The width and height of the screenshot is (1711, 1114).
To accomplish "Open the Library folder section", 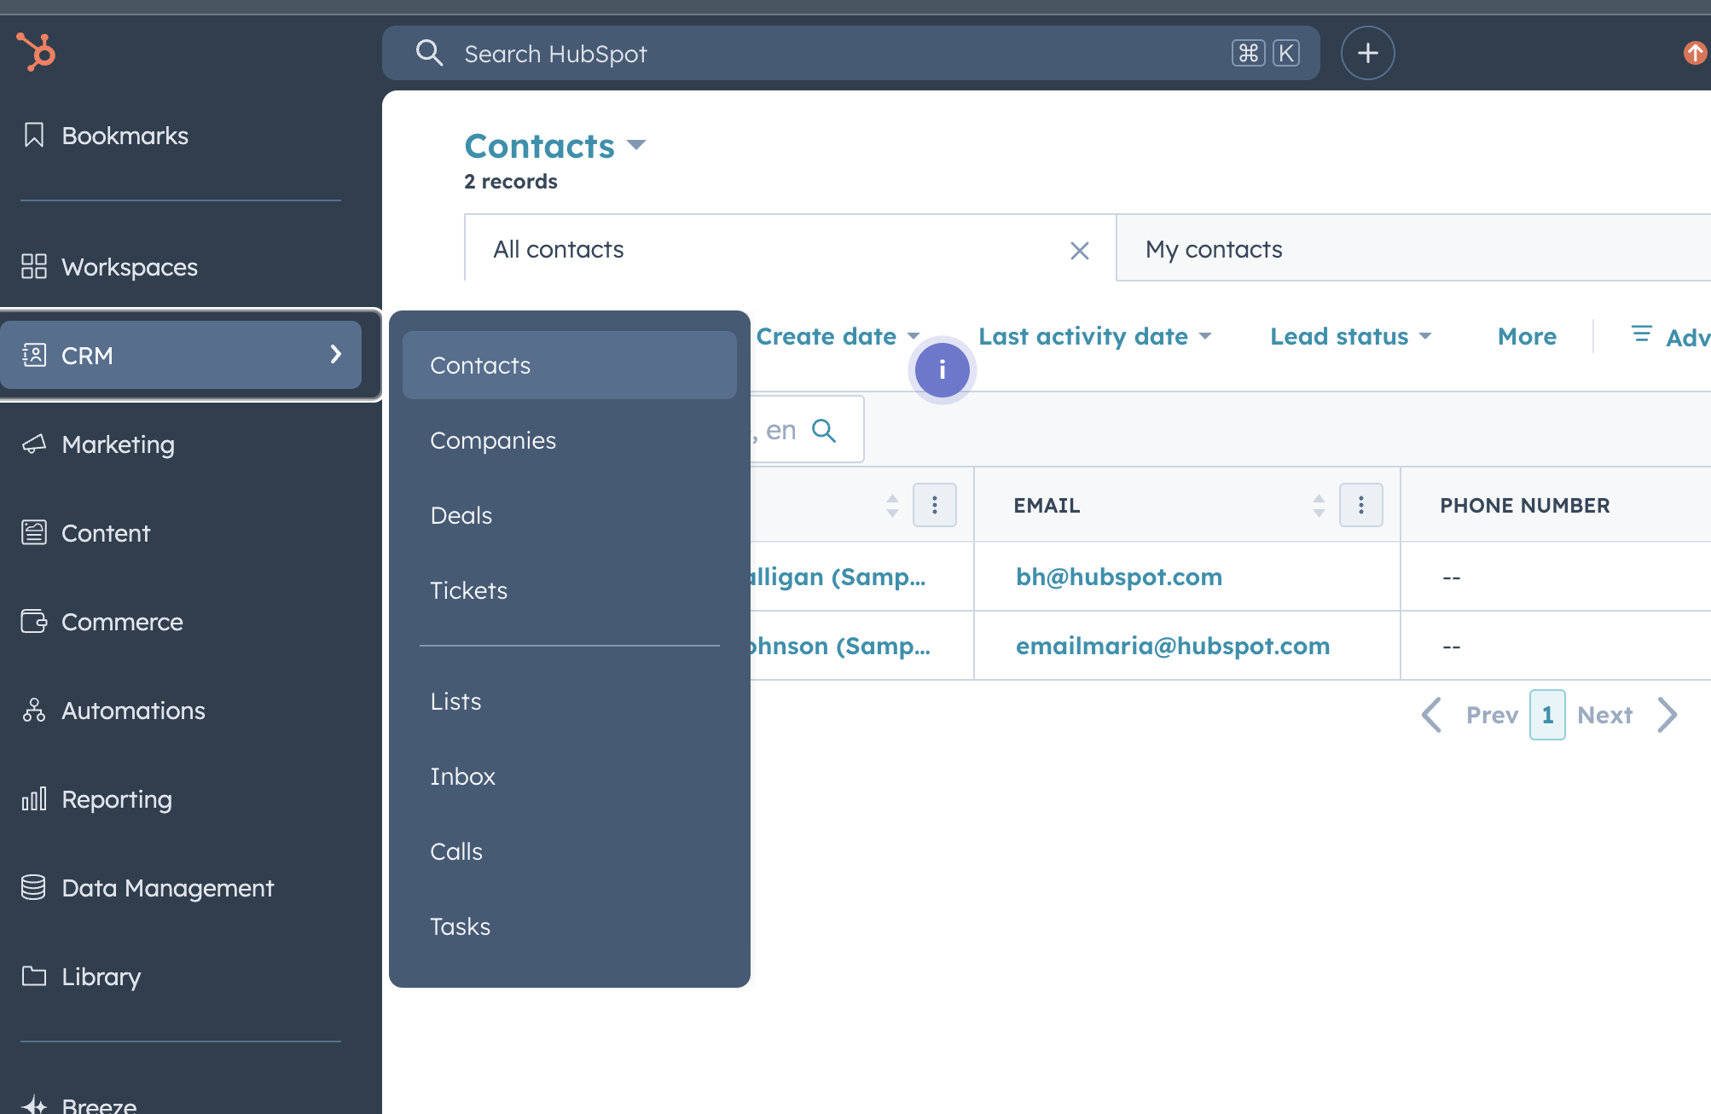I will tap(81, 977).
